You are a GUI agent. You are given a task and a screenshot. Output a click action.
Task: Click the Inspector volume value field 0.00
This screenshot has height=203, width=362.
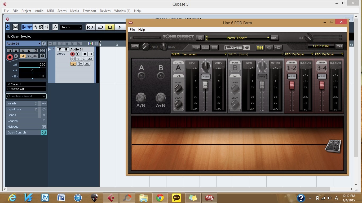32,64
